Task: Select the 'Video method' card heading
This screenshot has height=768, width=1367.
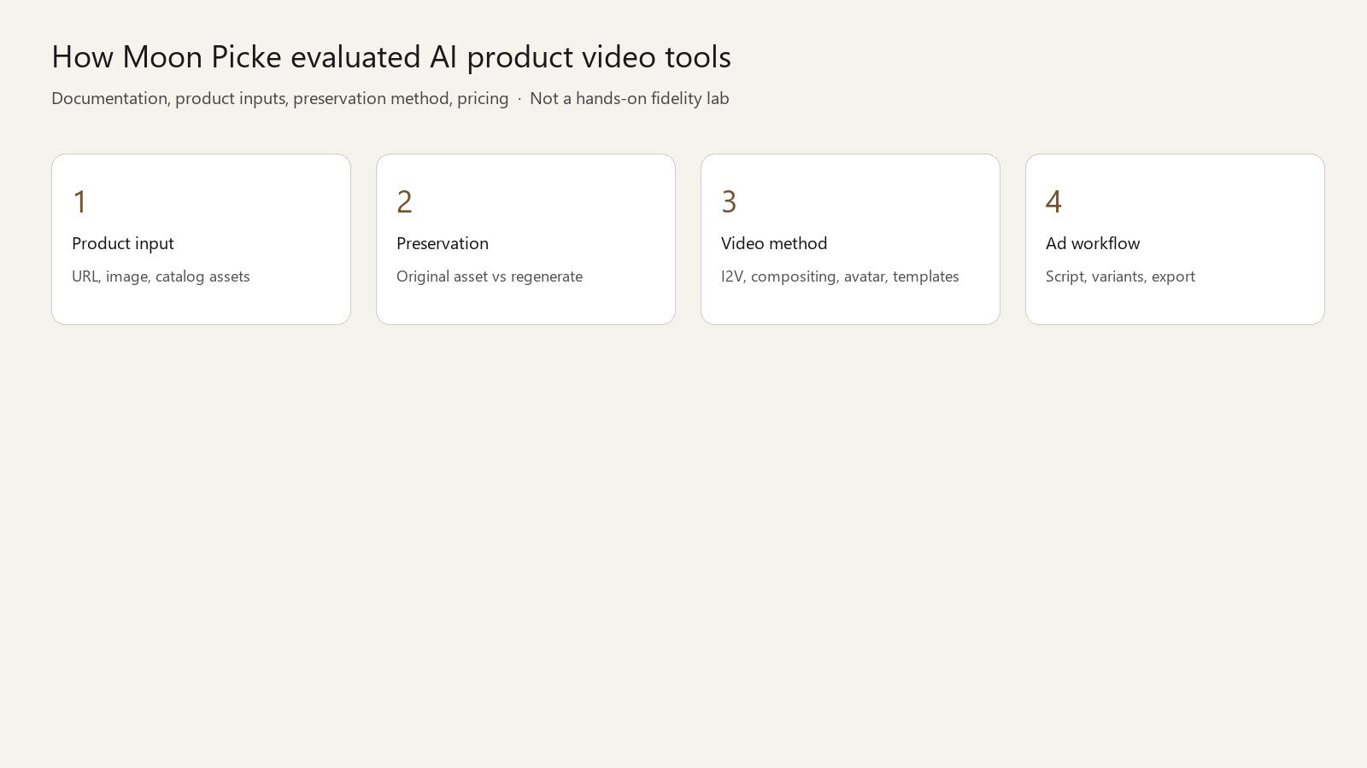Action: [774, 243]
